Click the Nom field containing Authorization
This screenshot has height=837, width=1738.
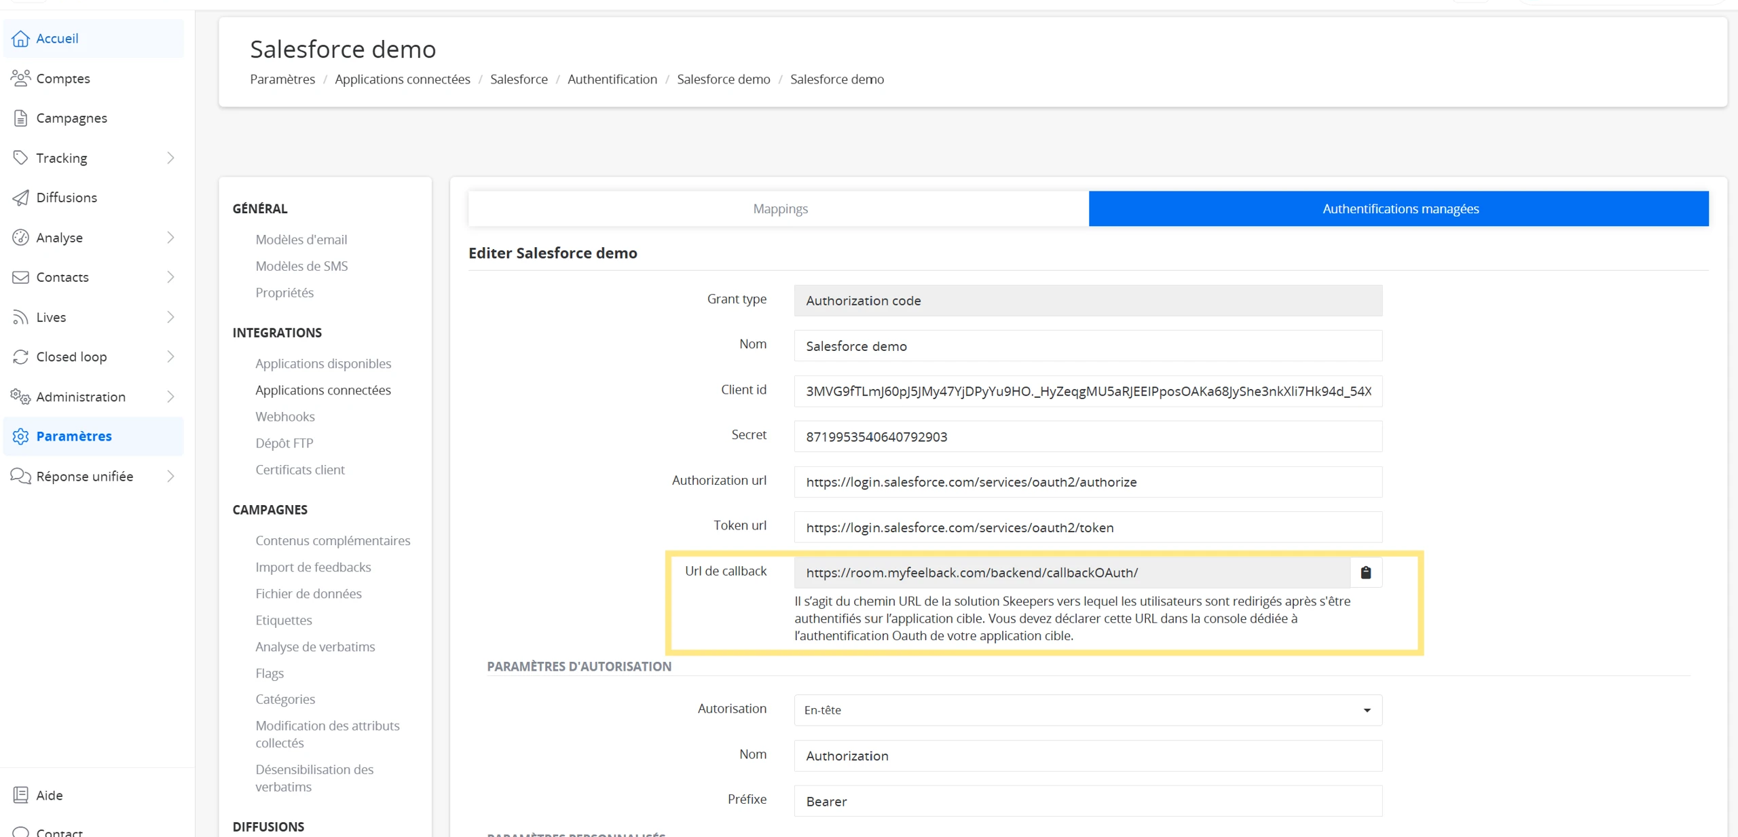point(1088,756)
